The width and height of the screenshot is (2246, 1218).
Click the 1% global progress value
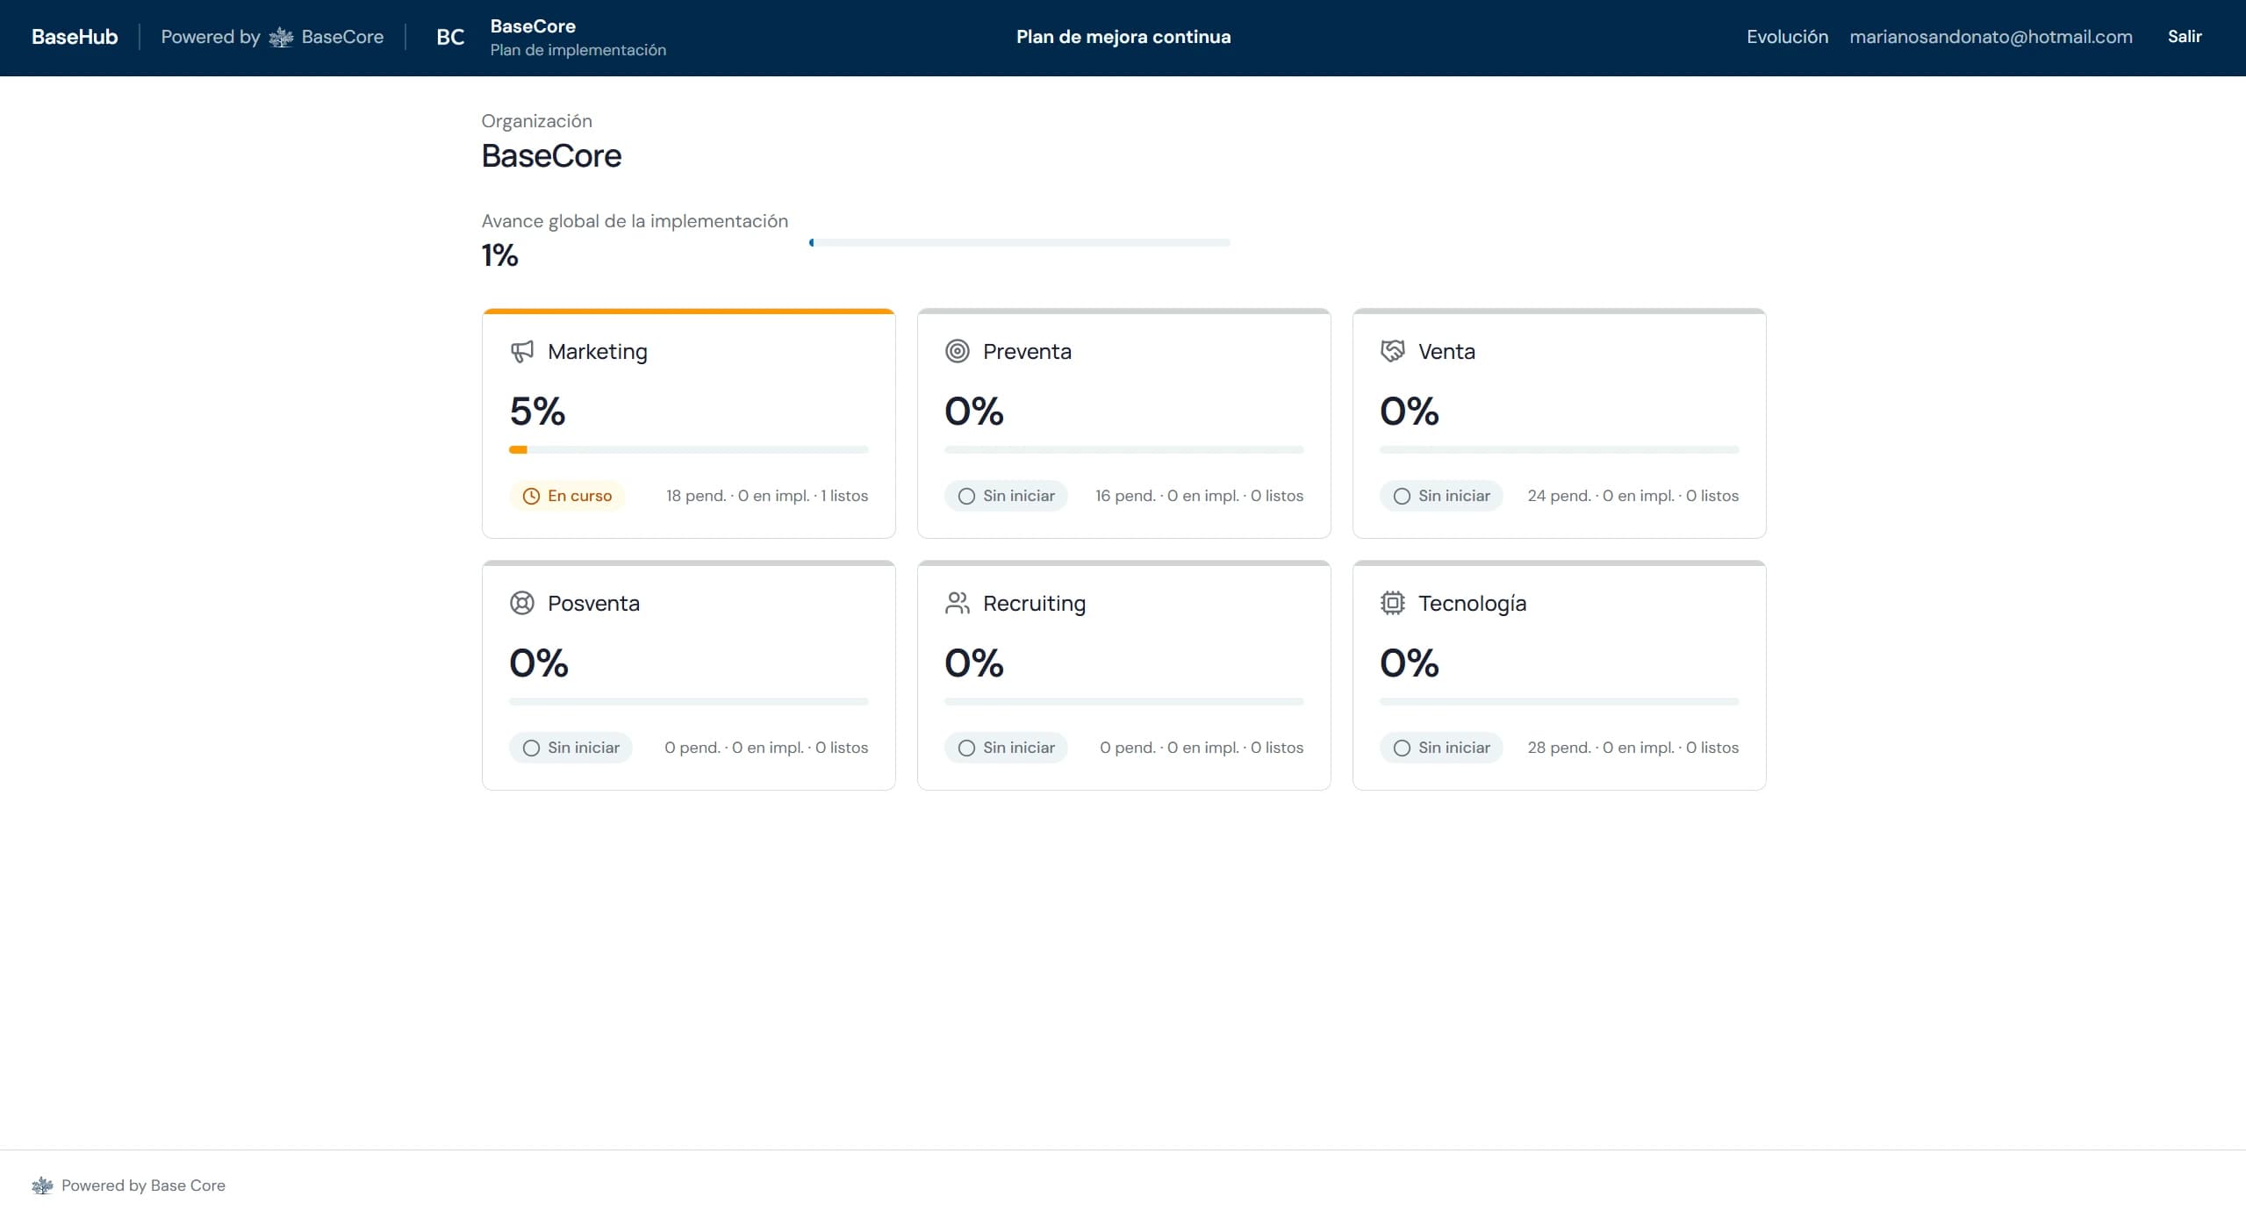pyautogui.click(x=499, y=255)
